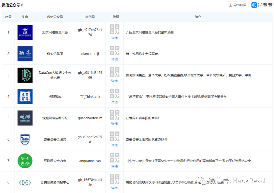Click description 让世界听到中国的声音!
Image resolution: width=274 pixels, height=193 pixels.
(142, 118)
